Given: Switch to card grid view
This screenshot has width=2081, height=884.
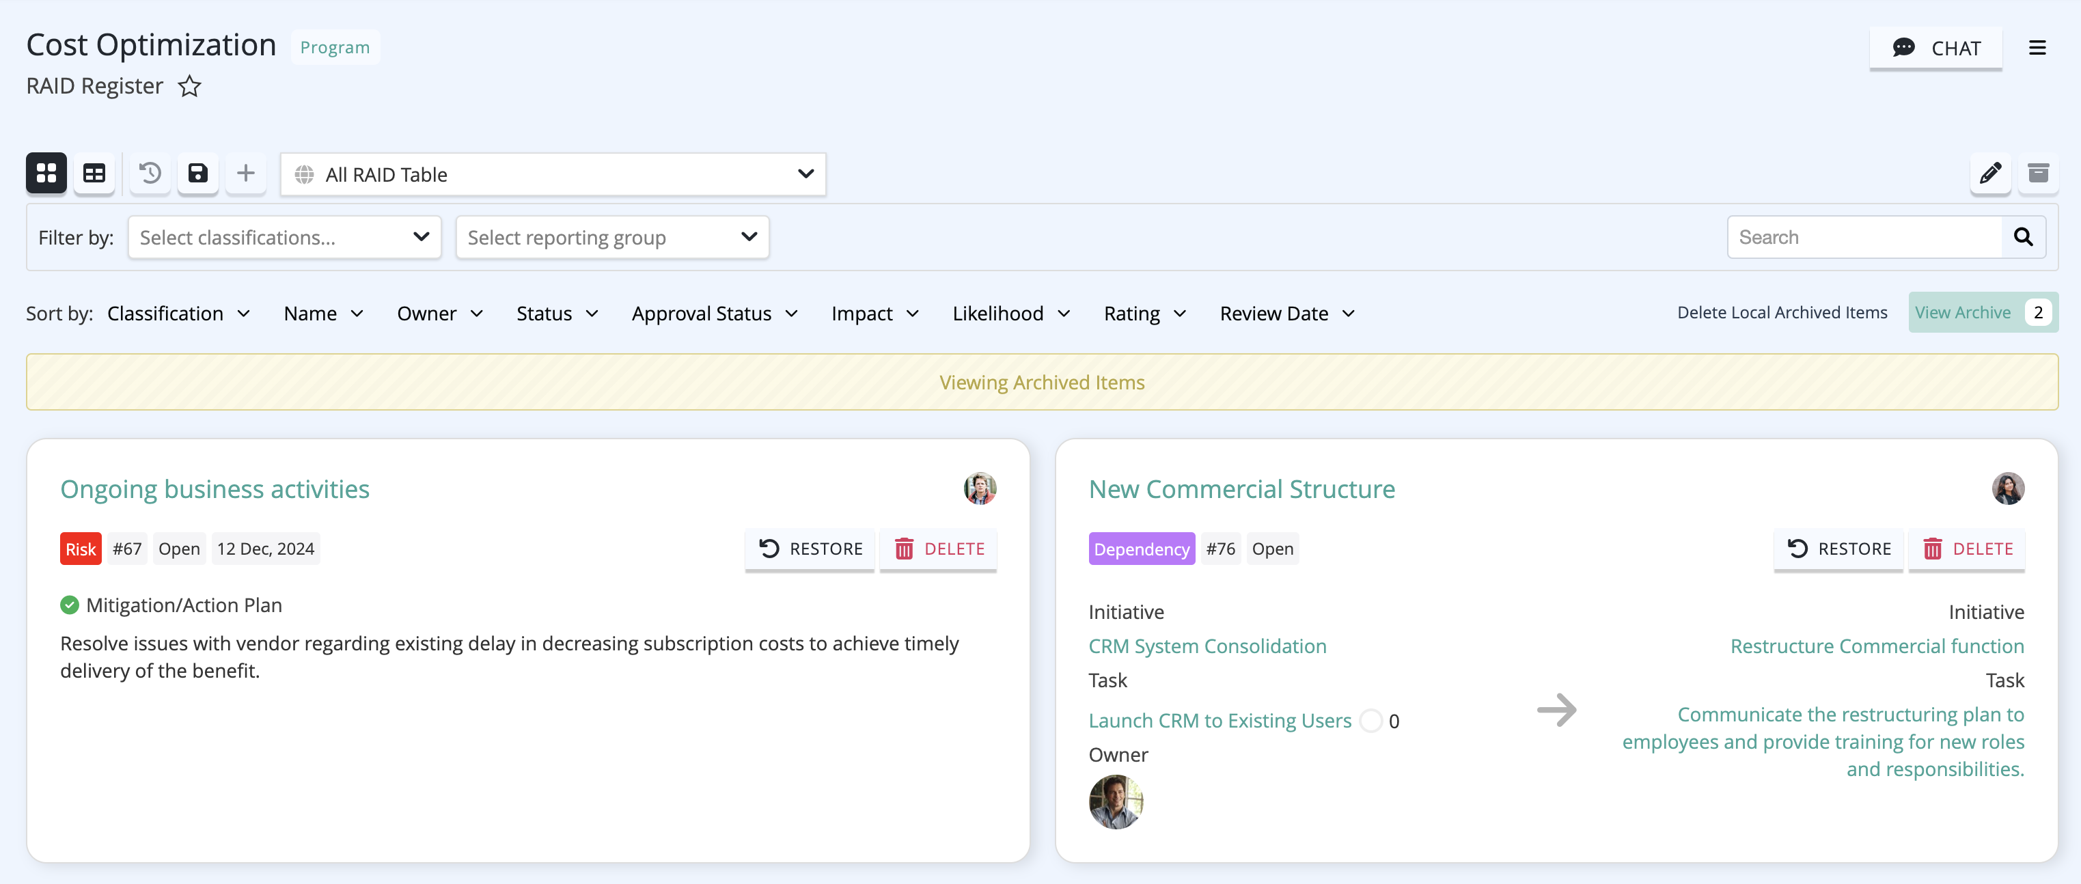Looking at the screenshot, I should 46,174.
